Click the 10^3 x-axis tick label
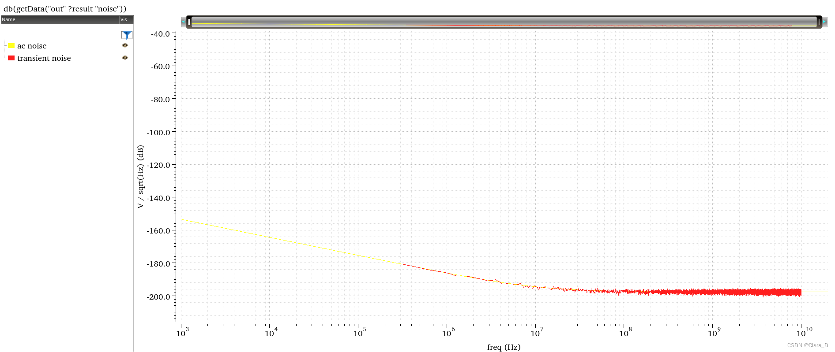Viewport: 835px width, 352px height. (183, 333)
